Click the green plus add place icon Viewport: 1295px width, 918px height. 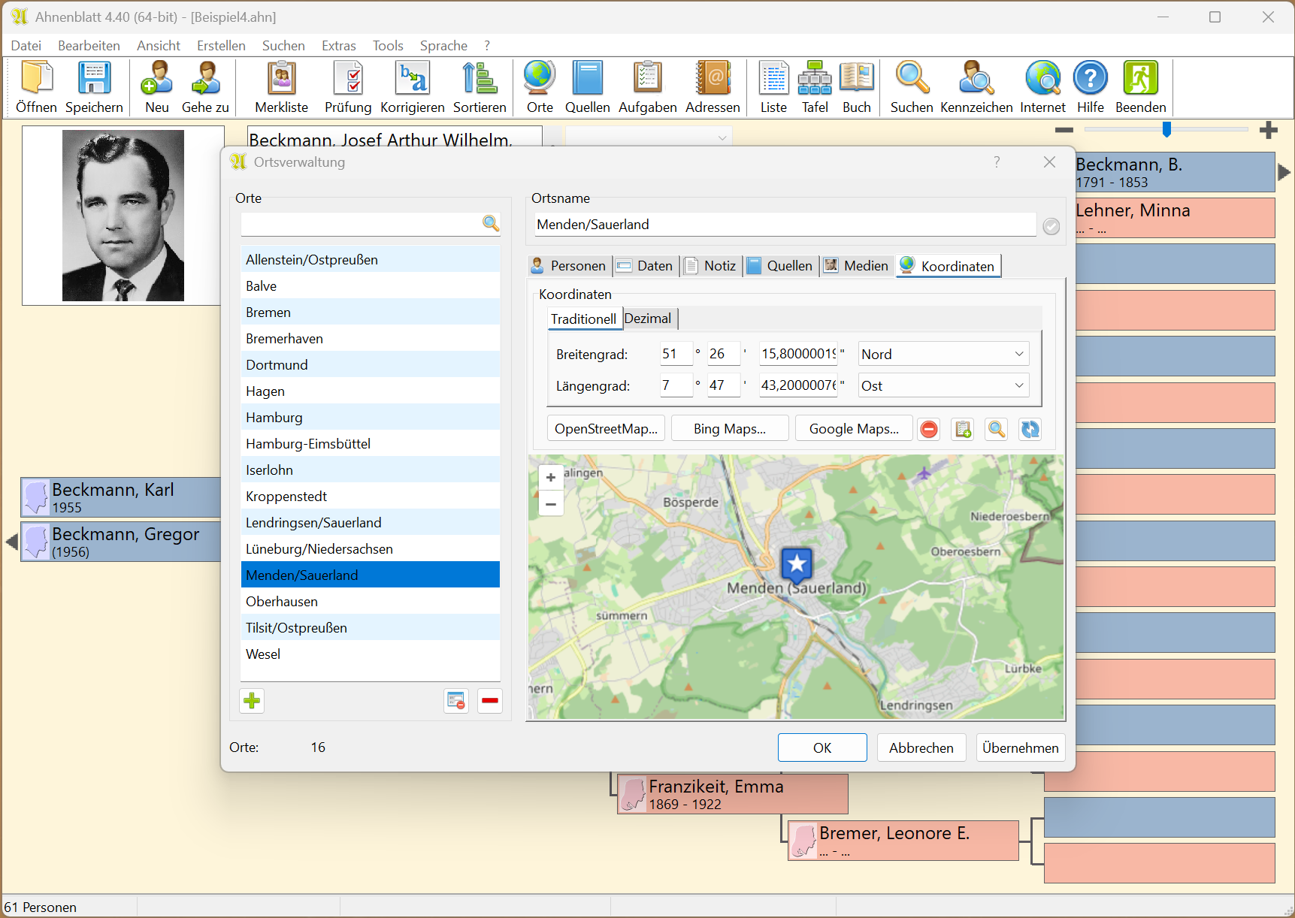pyautogui.click(x=252, y=701)
